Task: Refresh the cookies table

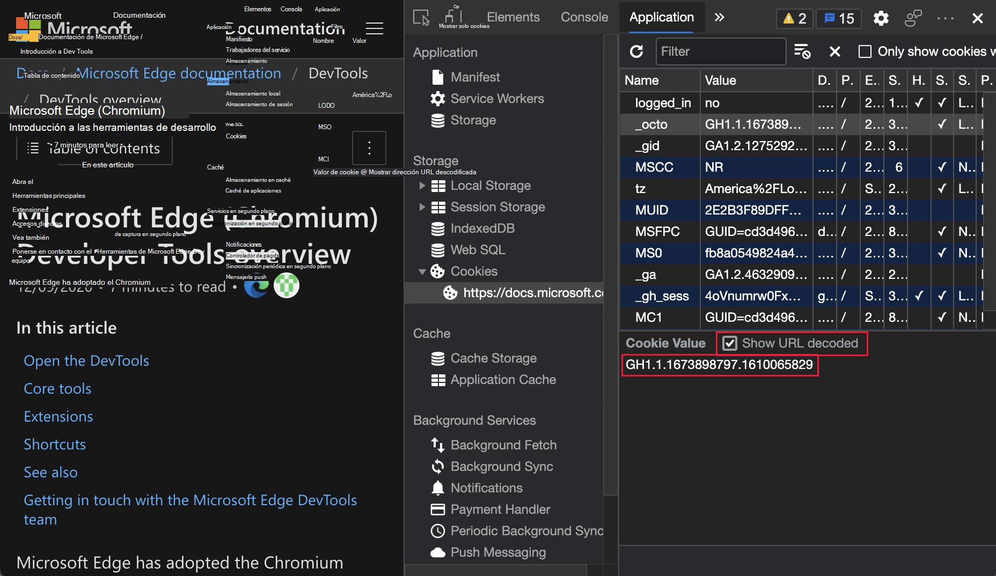Action: (x=636, y=51)
